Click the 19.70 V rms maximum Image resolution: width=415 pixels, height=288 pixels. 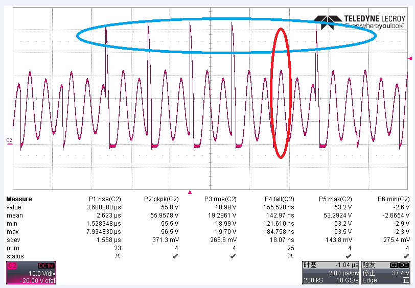click(x=226, y=232)
